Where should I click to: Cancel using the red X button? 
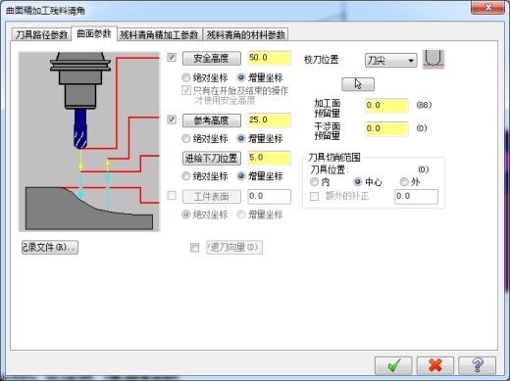(x=435, y=365)
